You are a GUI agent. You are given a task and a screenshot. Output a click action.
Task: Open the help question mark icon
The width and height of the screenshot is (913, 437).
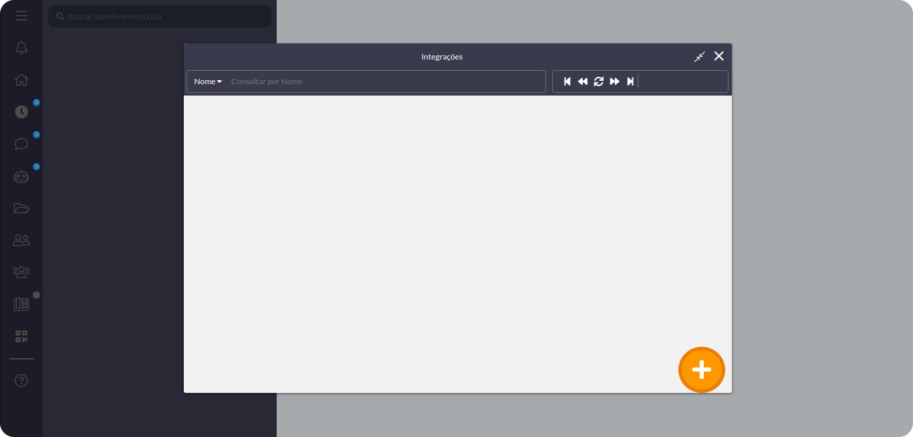click(21, 381)
